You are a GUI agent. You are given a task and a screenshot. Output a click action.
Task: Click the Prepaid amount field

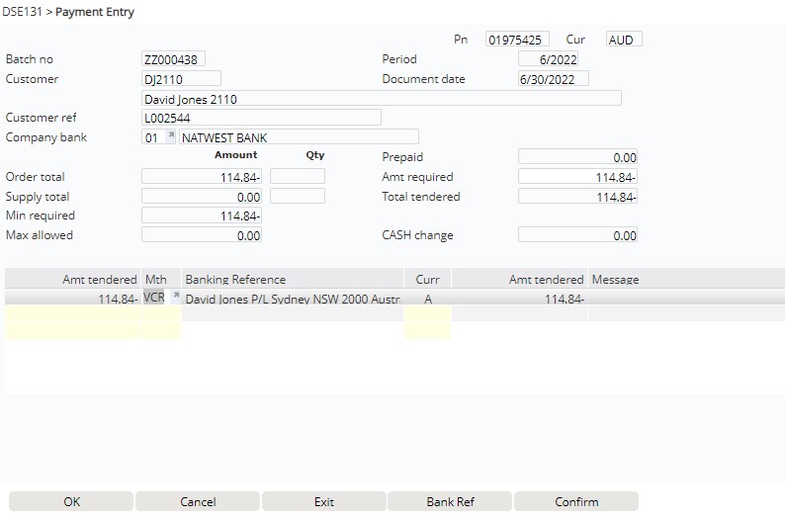pyautogui.click(x=577, y=157)
